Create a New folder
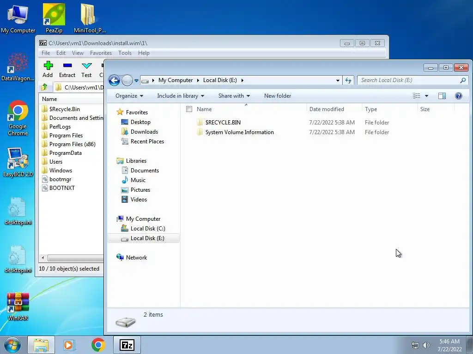Image resolution: width=473 pixels, height=354 pixels. pos(278,96)
